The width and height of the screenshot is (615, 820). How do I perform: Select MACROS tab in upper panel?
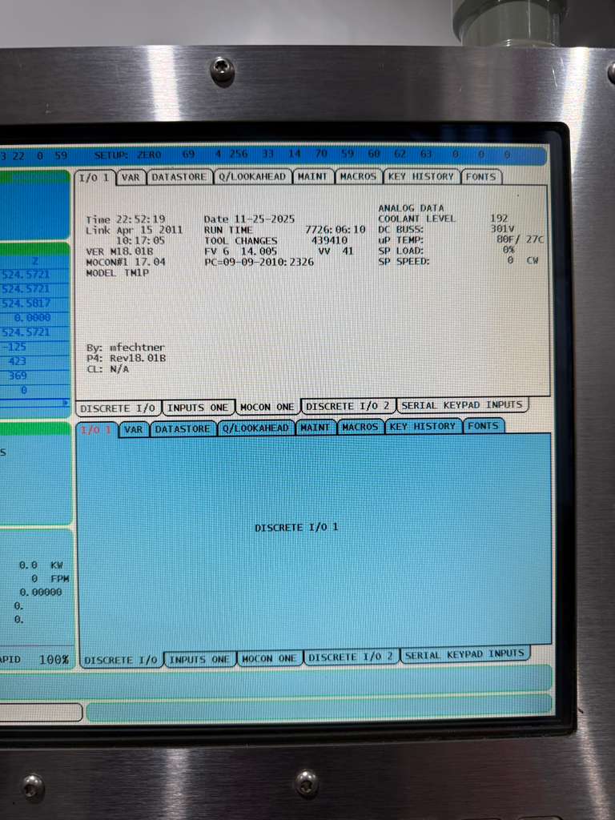point(358,177)
